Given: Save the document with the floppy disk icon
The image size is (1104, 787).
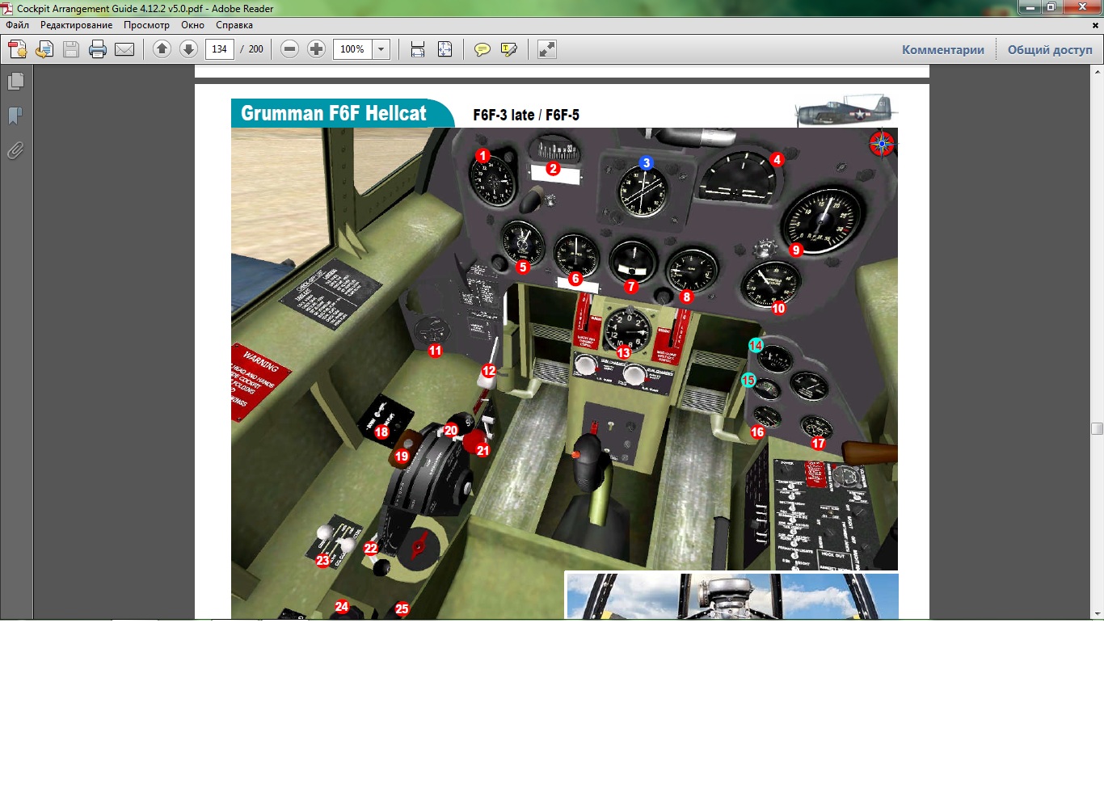Looking at the screenshot, I should (x=71, y=49).
